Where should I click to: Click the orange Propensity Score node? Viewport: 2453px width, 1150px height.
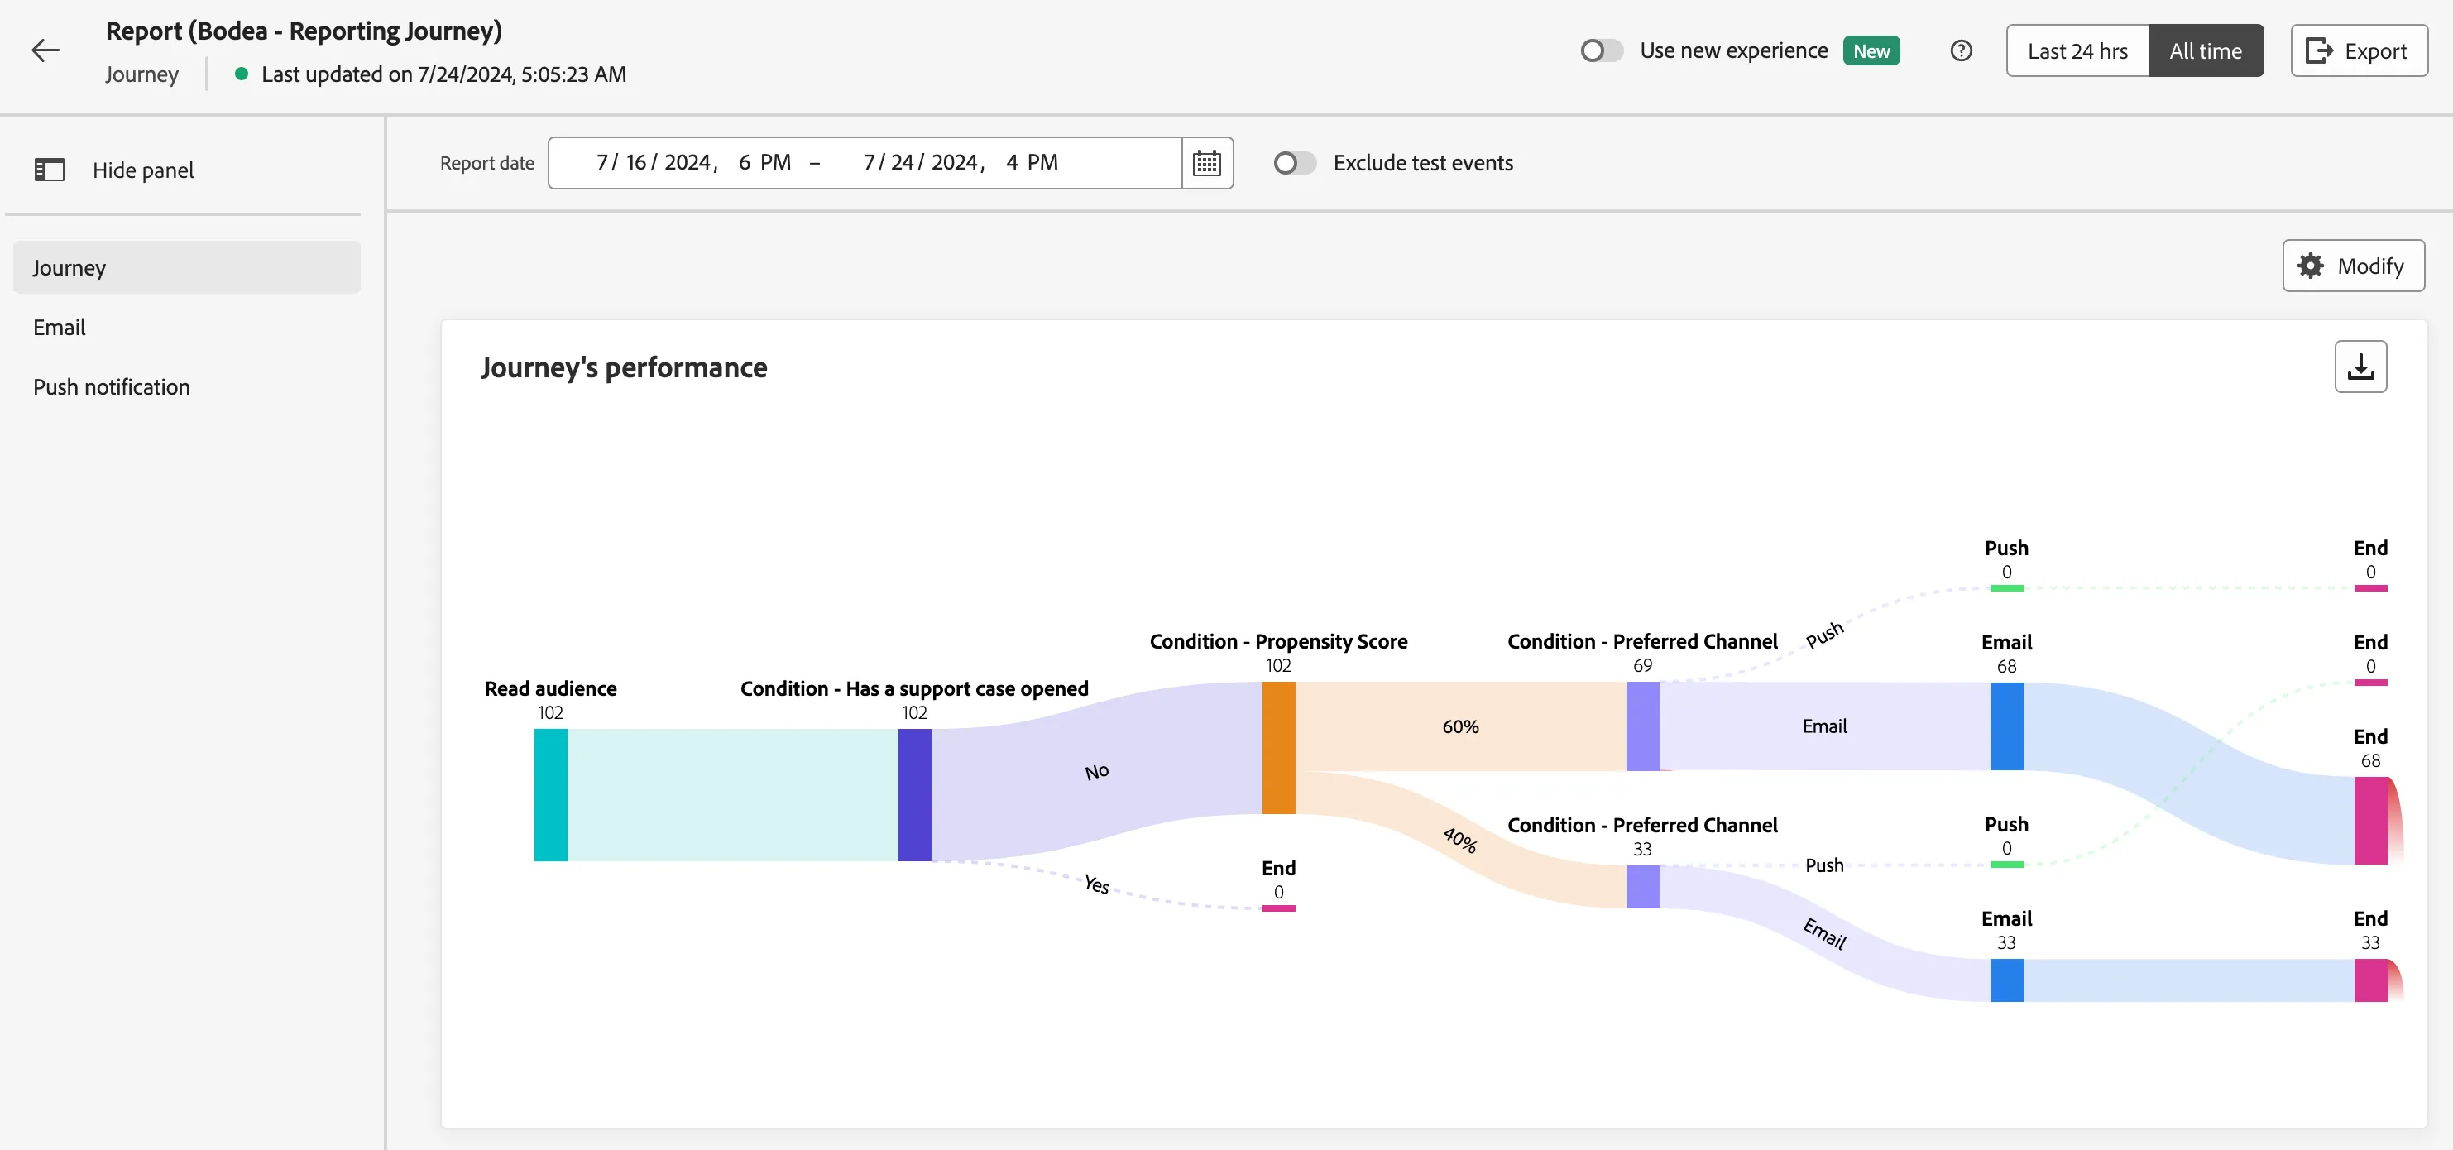(1278, 747)
